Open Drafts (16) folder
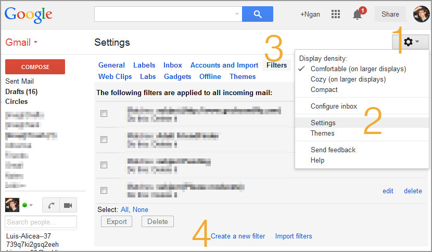432x252 pixels. [x=21, y=91]
